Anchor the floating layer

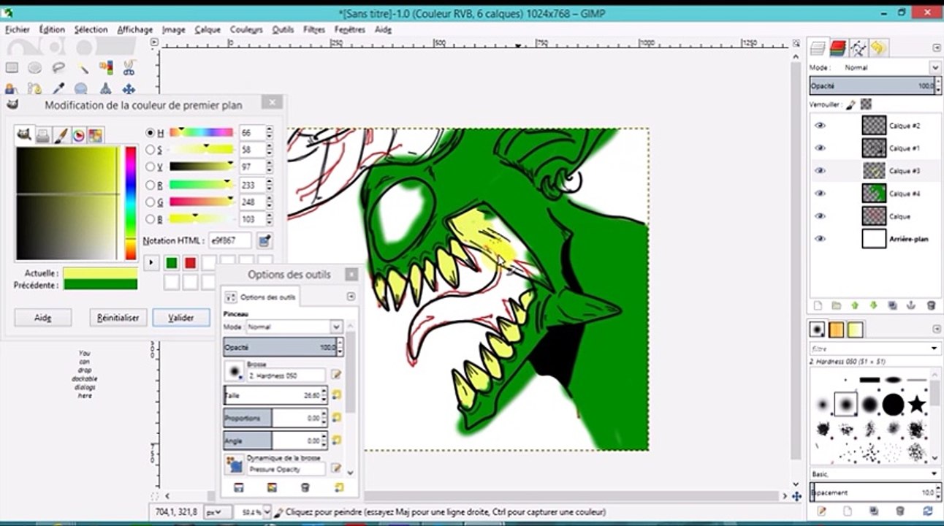911,305
